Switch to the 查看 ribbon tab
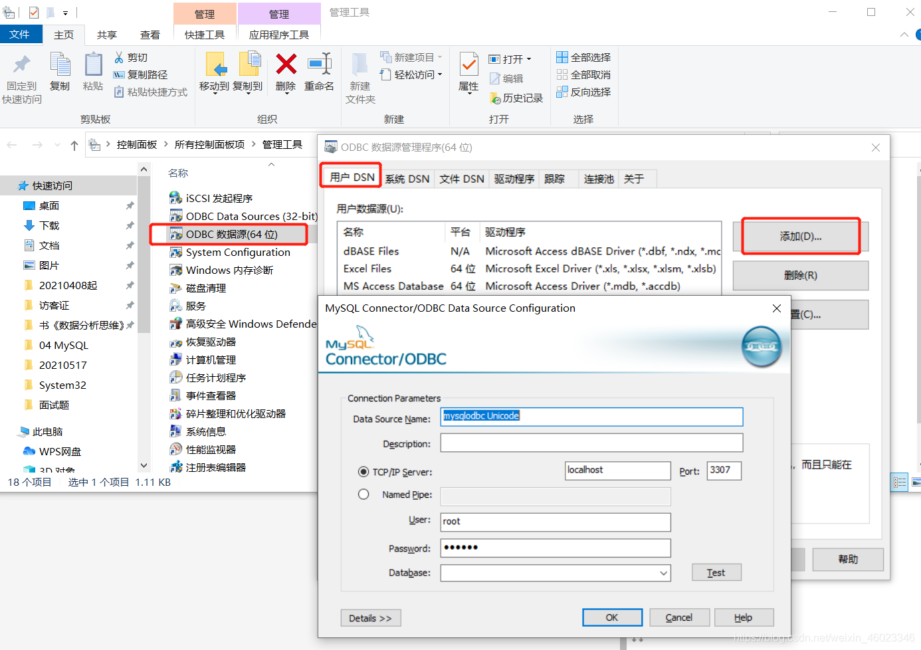This screenshot has width=921, height=650. (x=150, y=35)
